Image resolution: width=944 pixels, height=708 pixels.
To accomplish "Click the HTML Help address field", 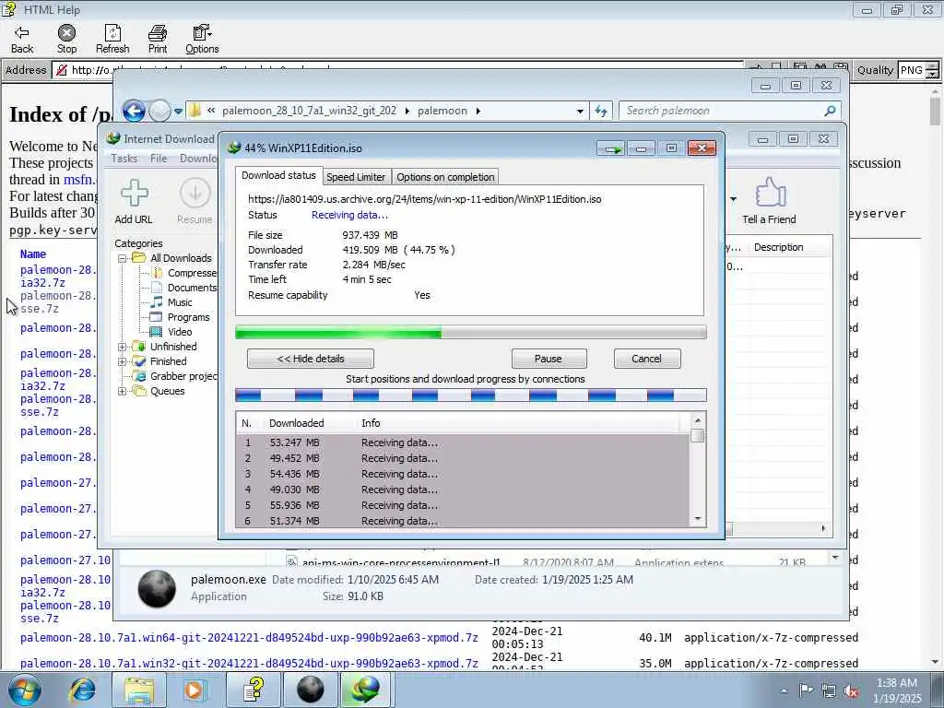I will click(x=397, y=70).
